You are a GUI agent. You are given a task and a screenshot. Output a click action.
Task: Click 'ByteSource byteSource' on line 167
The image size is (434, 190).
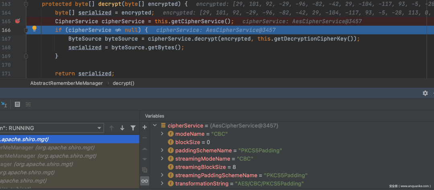(x=103, y=39)
